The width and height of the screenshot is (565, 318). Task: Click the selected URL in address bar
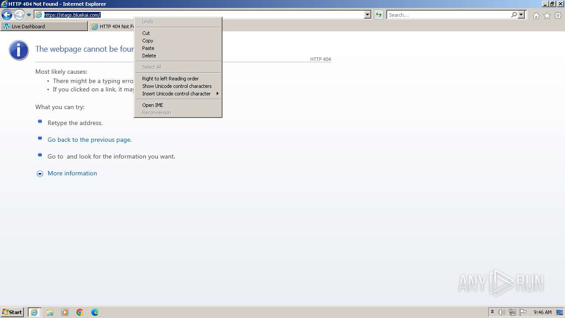72,15
